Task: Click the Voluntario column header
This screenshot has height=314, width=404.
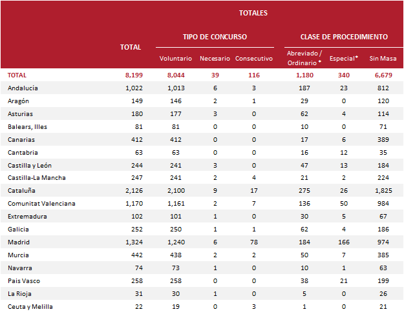Action: [x=176, y=59]
